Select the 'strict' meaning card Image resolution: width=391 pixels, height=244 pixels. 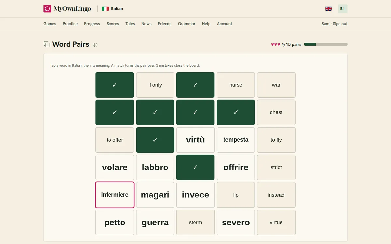point(276,167)
